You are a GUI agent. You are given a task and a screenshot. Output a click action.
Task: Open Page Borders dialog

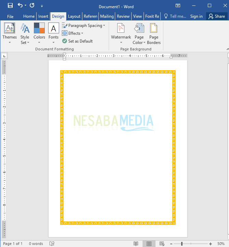pos(153,33)
